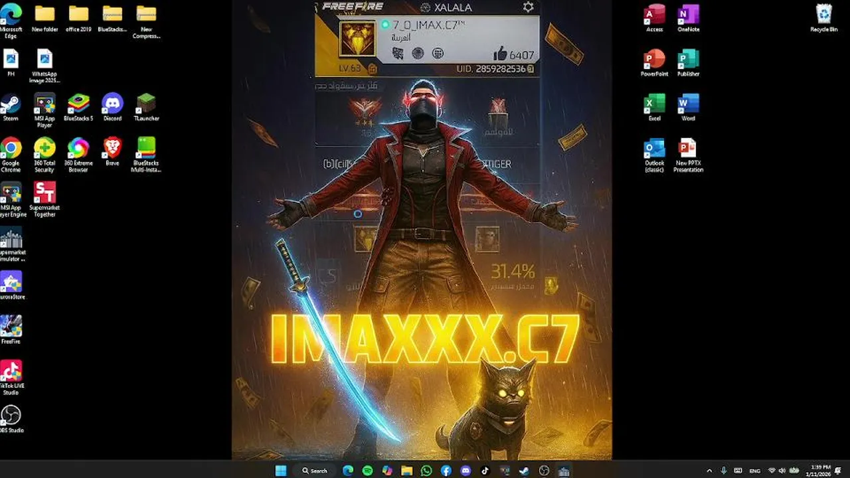Select the New Compressed folder icon
The width and height of the screenshot is (850, 478).
[x=146, y=21]
